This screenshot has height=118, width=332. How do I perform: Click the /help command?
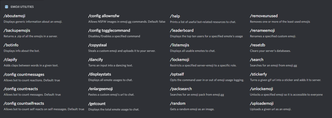coord(175,16)
